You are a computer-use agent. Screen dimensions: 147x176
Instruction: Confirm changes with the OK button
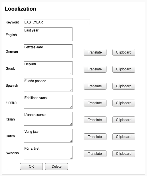tap(31, 167)
